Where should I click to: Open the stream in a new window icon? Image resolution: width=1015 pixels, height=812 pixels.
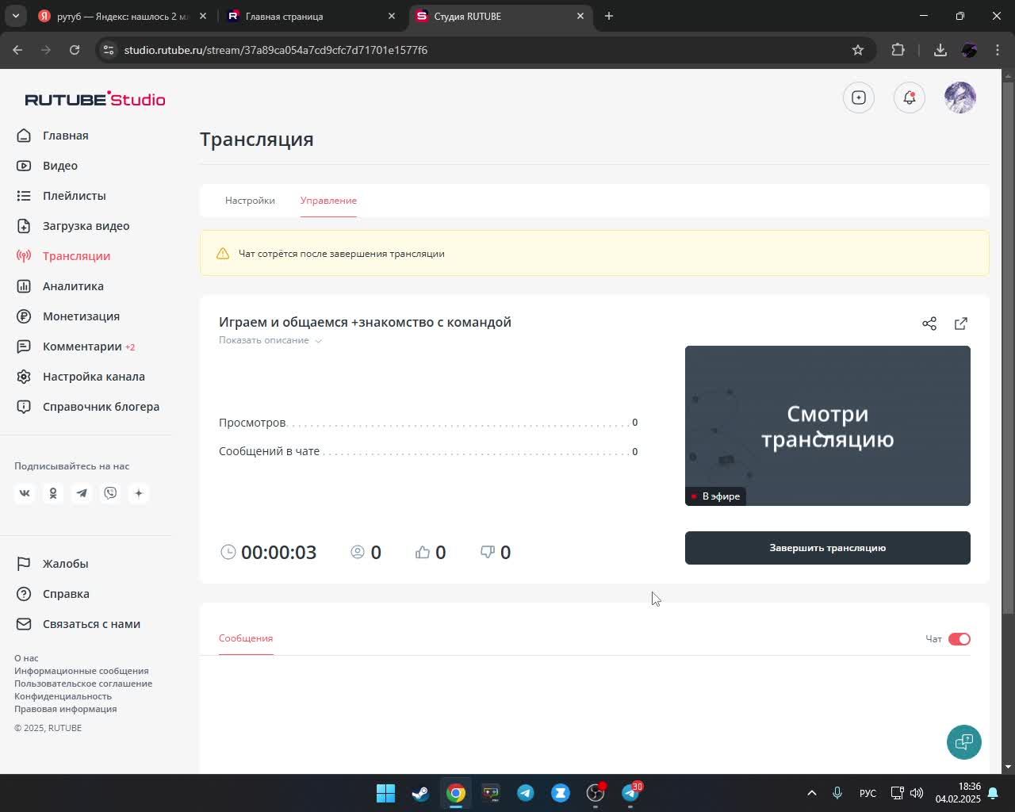pos(961,324)
